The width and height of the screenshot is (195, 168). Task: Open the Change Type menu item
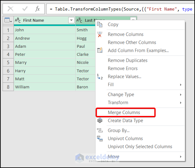click(140, 95)
